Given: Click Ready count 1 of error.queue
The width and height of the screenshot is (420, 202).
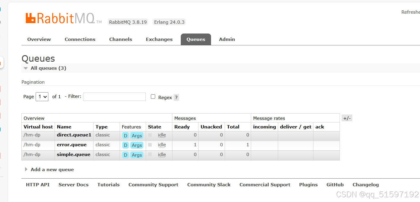Looking at the screenshot, I should 195,145.
